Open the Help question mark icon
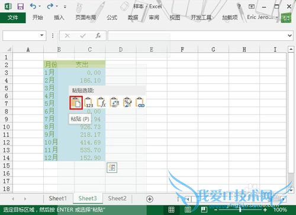296x215 pixels. point(239,7)
